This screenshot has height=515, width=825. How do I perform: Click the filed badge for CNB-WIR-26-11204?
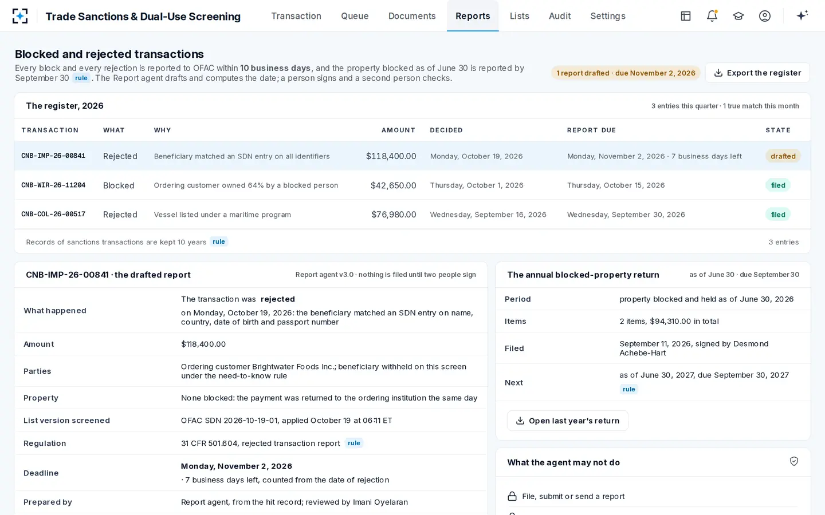click(x=778, y=185)
